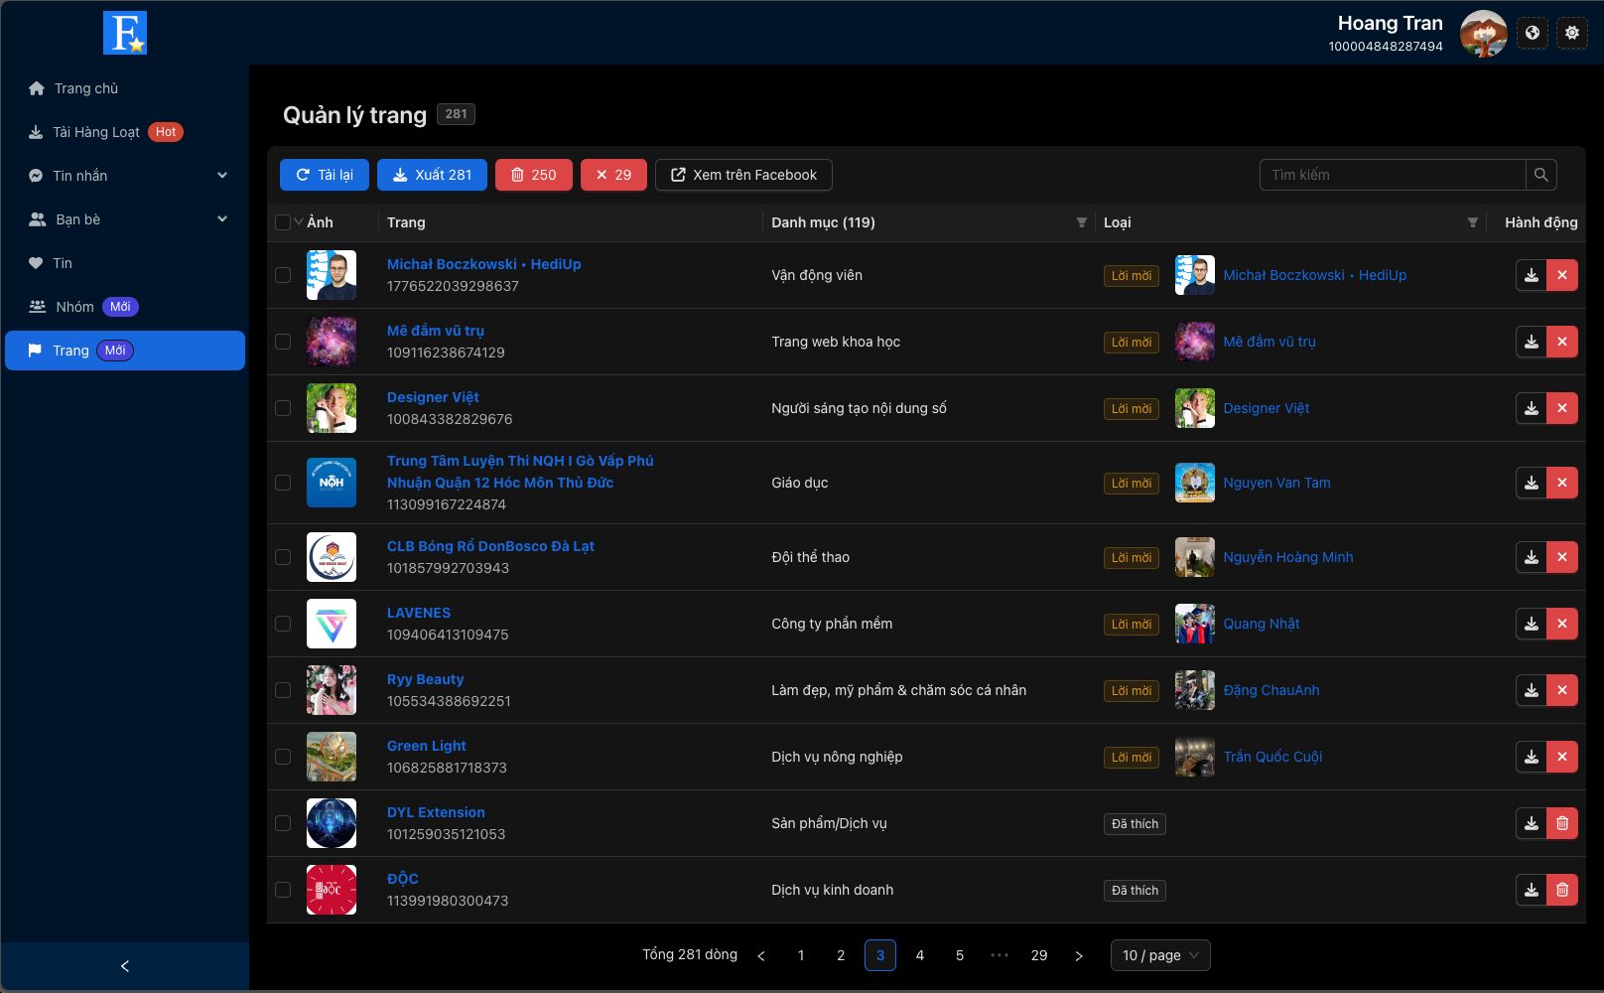Click download icon for Mê đắm vũ trụ row
The image size is (1604, 993).
[1532, 342]
